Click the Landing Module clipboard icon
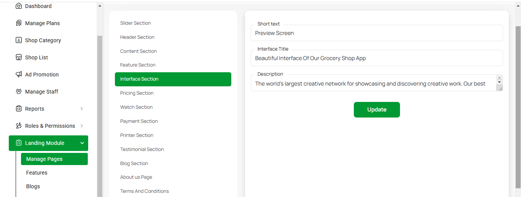521x197 pixels. [18, 143]
